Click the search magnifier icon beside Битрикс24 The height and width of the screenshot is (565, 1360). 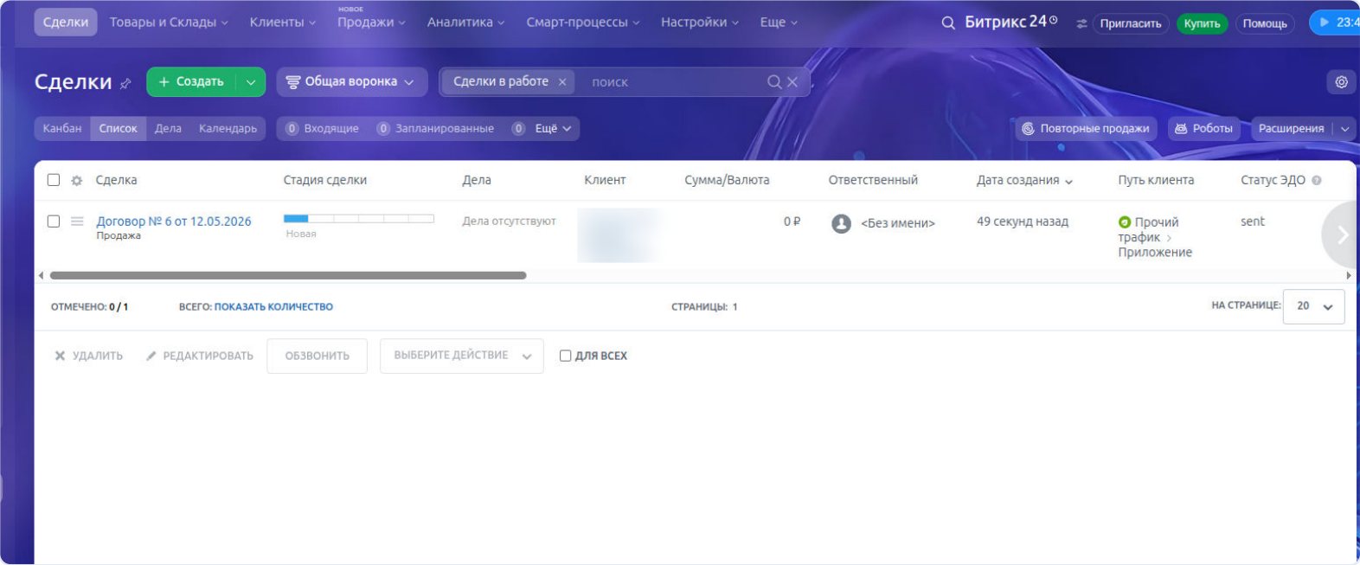point(948,22)
